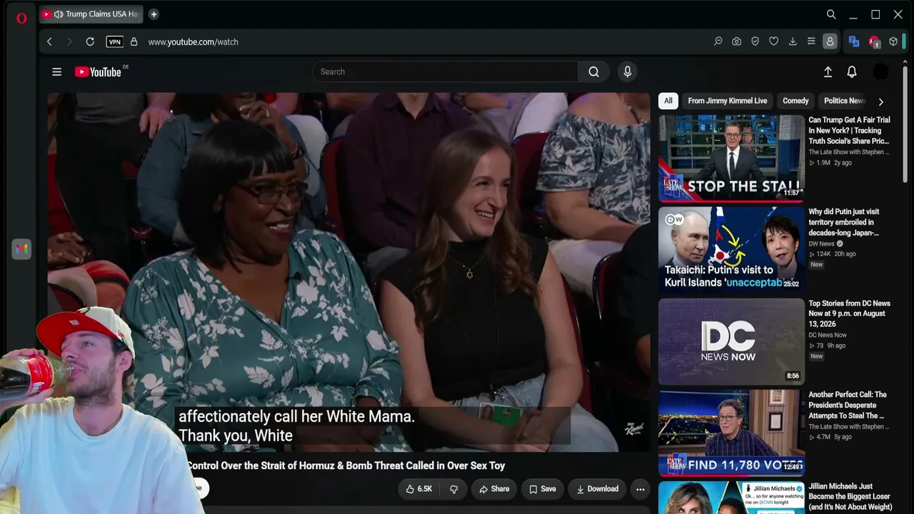View site security via the lock icon
The image size is (914, 514).
(x=134, y=41)
